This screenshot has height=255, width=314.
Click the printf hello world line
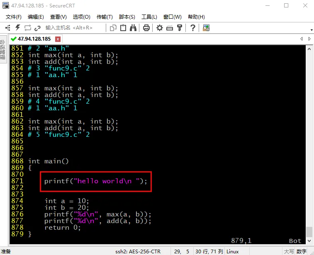[x=96, y=181]
